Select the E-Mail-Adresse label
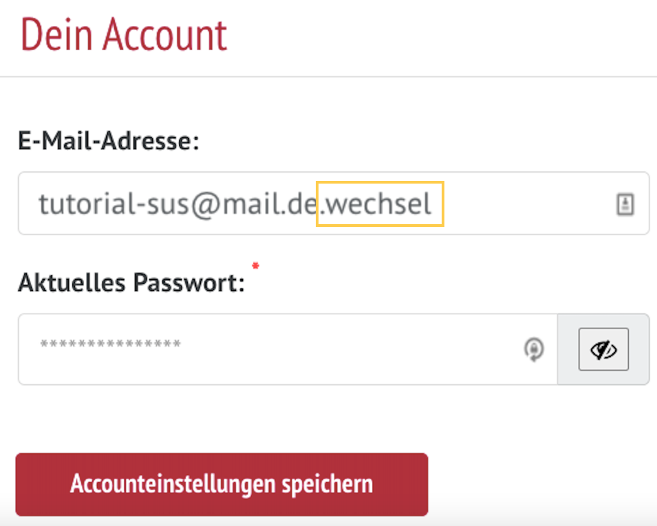 [109, 141]
